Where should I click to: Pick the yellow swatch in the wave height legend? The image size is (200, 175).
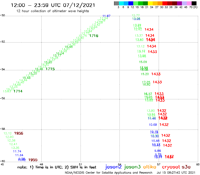point(150,3)
